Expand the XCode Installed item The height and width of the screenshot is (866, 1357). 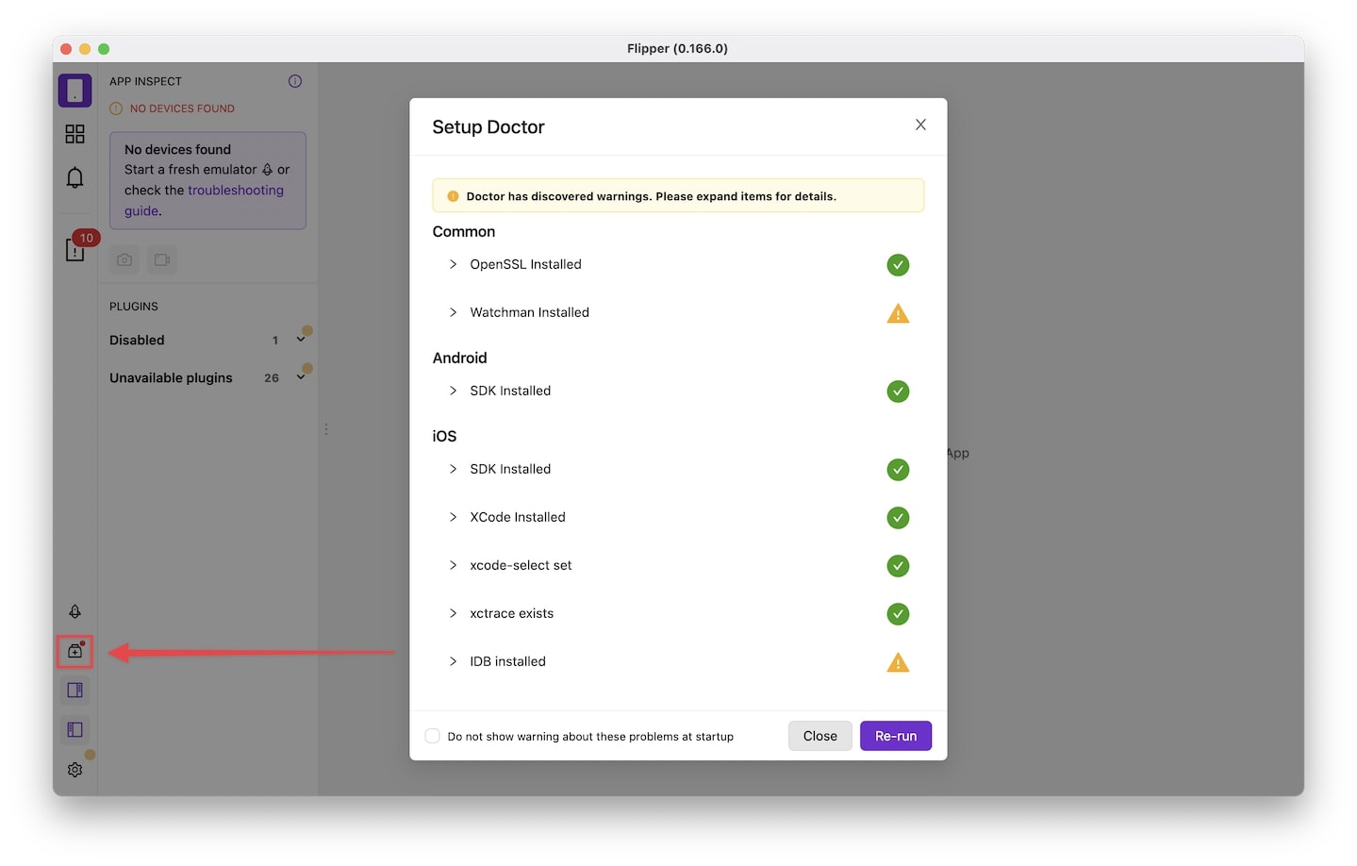point(453,517)
